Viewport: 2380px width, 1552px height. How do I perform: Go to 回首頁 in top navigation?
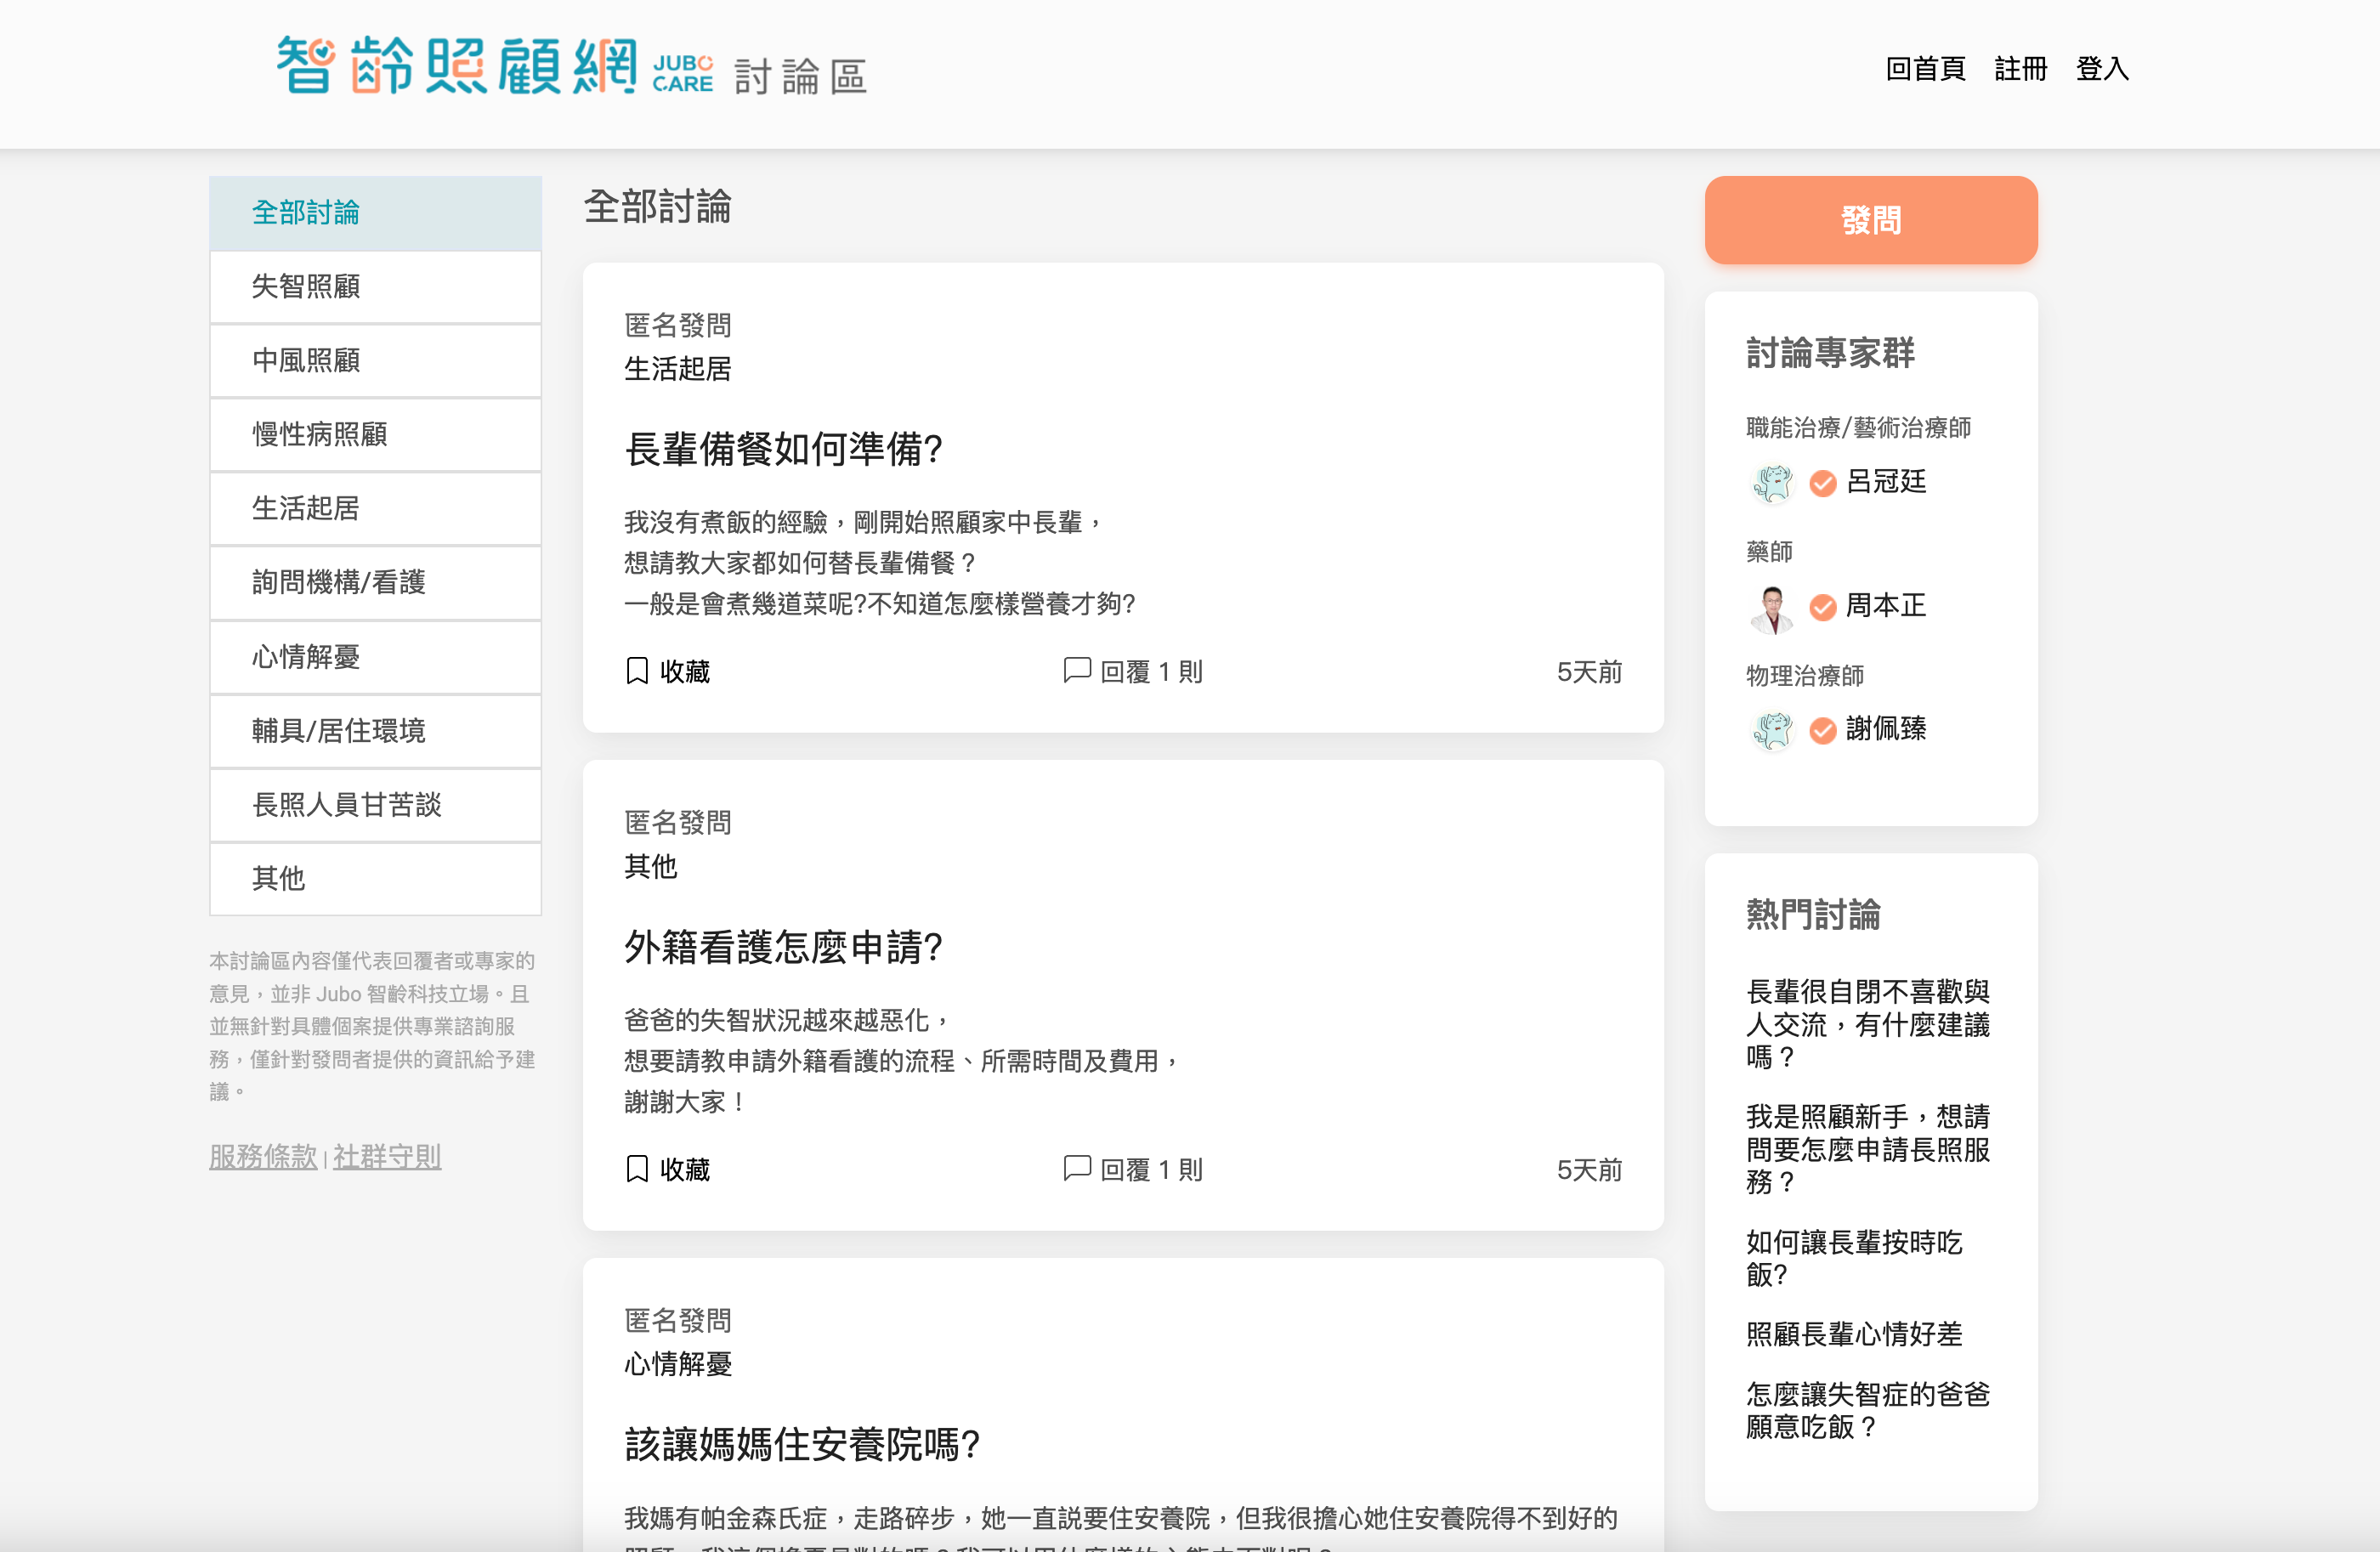click(x=1924, y=69)
